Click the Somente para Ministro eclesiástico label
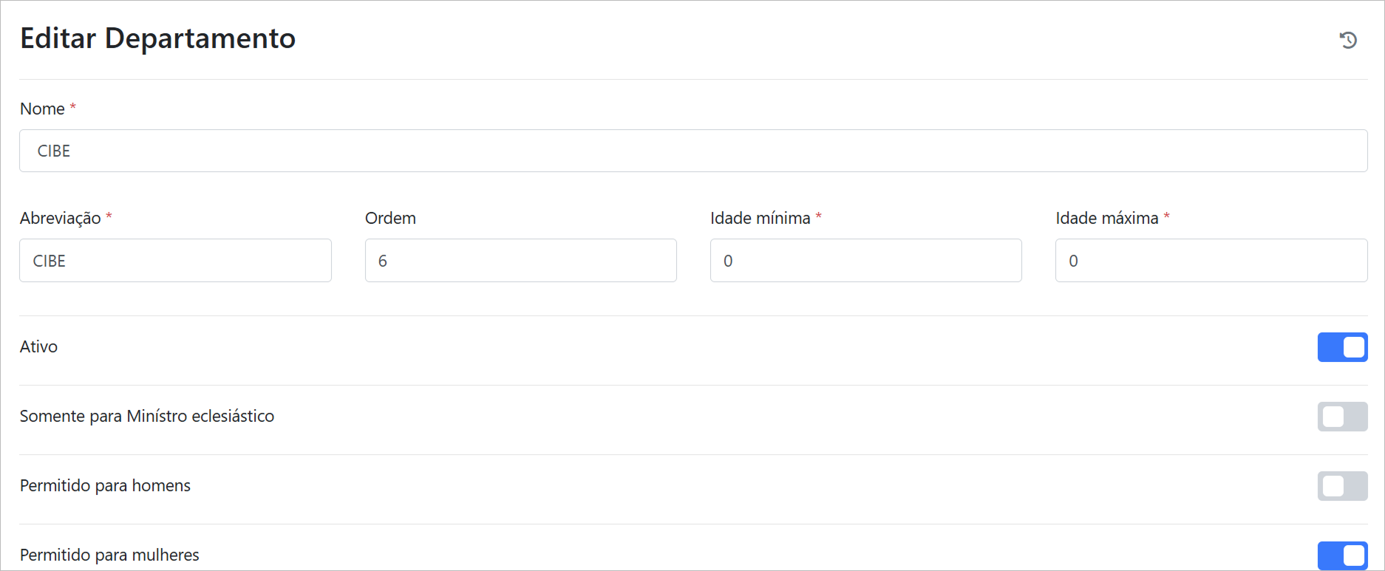 (146, 416)
